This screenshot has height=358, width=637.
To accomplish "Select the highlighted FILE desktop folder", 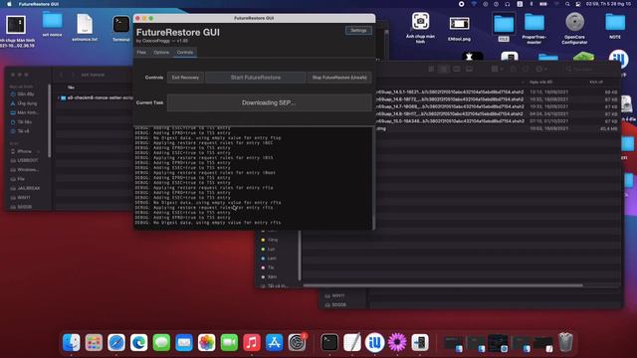I will [504, 27].
